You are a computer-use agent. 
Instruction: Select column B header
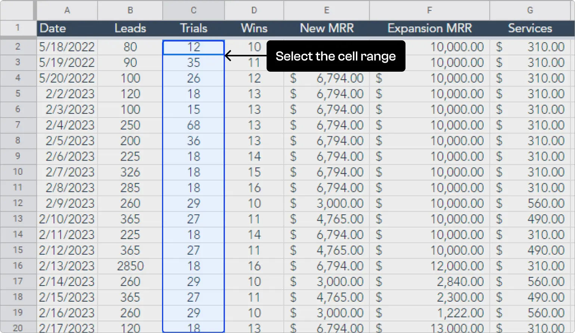(x=130, y=10)
